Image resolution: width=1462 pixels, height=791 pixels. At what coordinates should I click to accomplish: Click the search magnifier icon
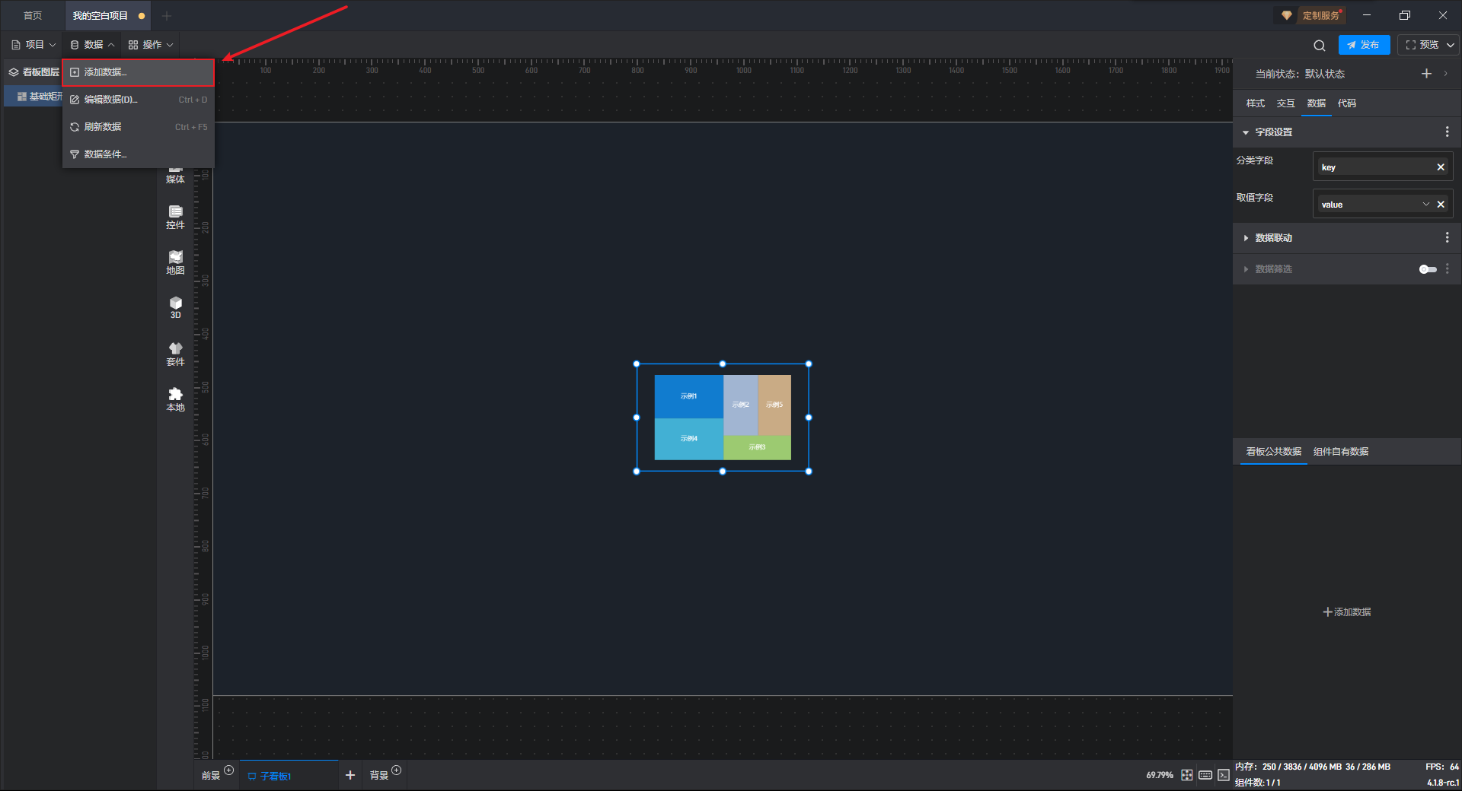(1320, 46)
